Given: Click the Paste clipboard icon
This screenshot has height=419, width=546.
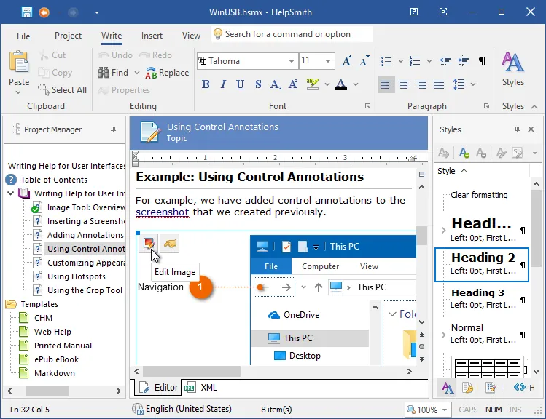Looking at the screenshot, I should [19, 63].
